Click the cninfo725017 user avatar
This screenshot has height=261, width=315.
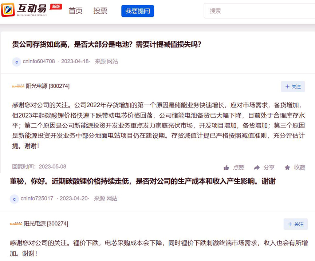tap(14, 199)
